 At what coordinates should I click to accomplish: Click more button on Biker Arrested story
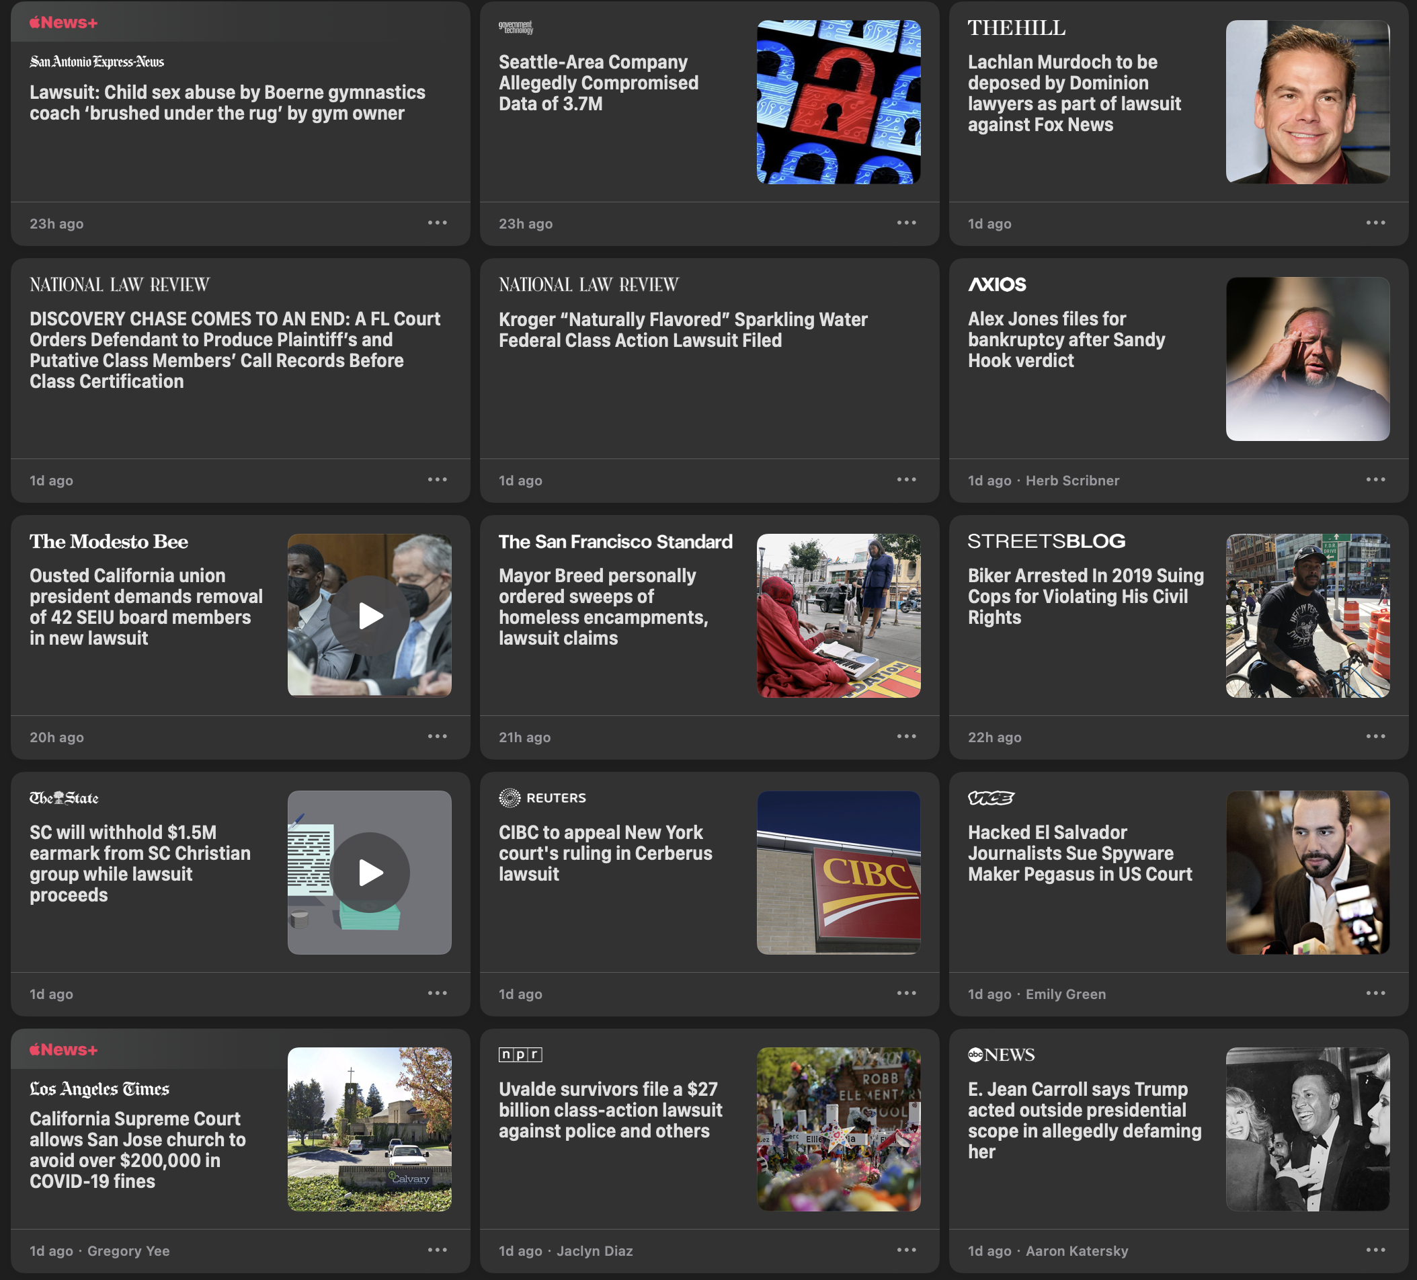(x=1375, y=736)
